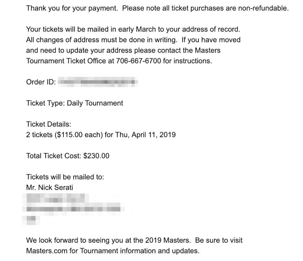This screenshot has width=303, height=261.
Task: Click the Thu, April 11, 2019 date
Action: pos(146,135)
